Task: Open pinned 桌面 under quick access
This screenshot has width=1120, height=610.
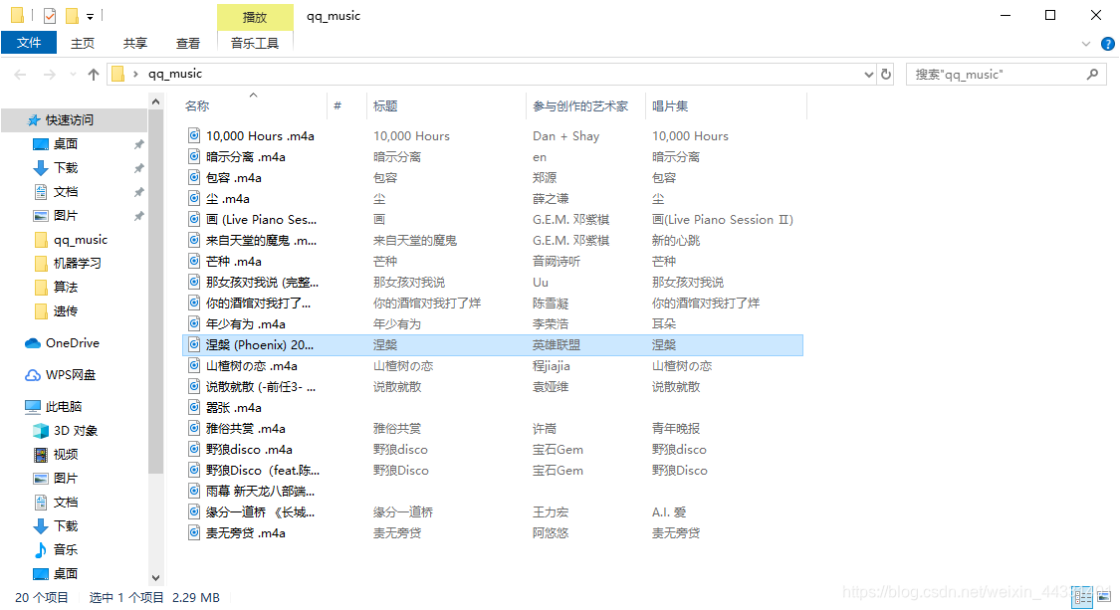Action: [65, 144]
